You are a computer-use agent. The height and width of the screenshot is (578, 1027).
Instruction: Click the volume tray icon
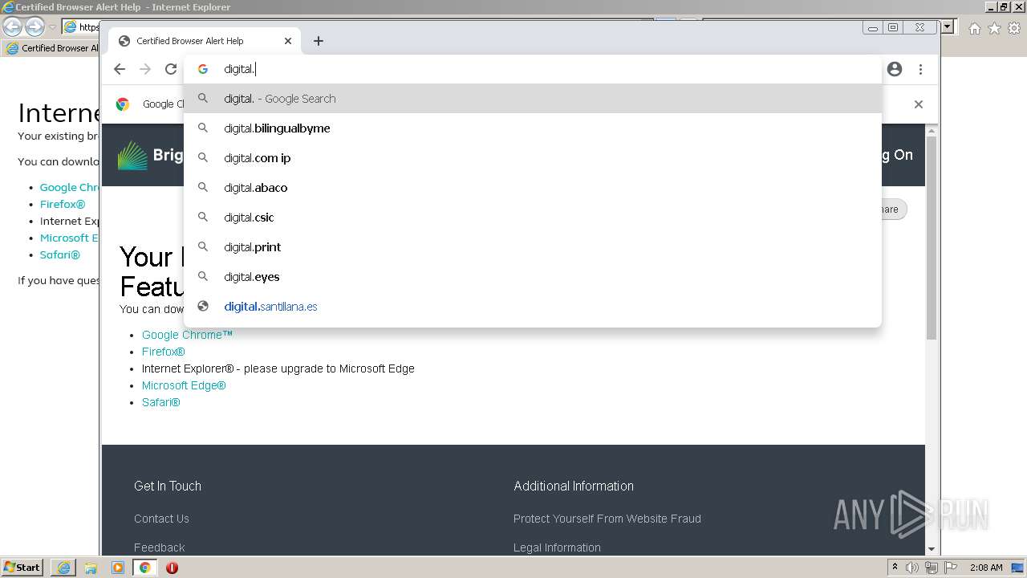(x=912, y=568)
